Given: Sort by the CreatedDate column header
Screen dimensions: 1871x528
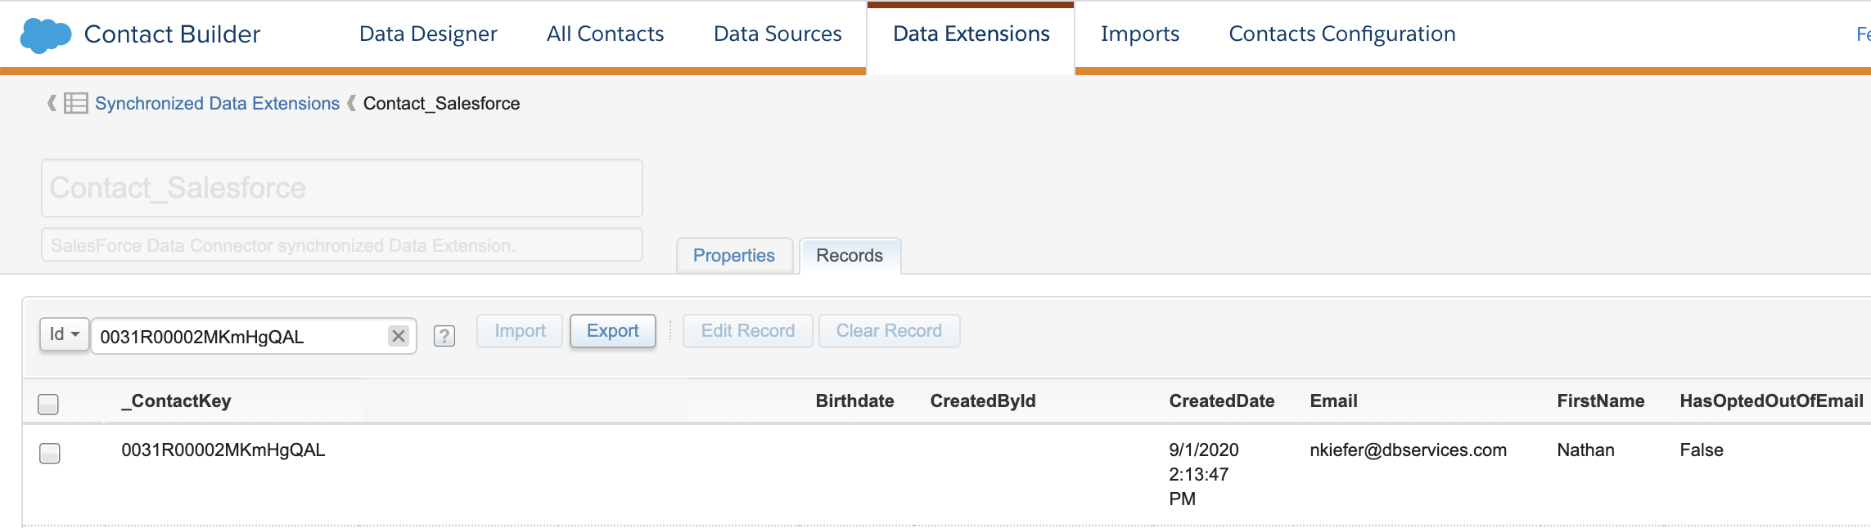Looking at the screenshot, I should pos(1221,401).
